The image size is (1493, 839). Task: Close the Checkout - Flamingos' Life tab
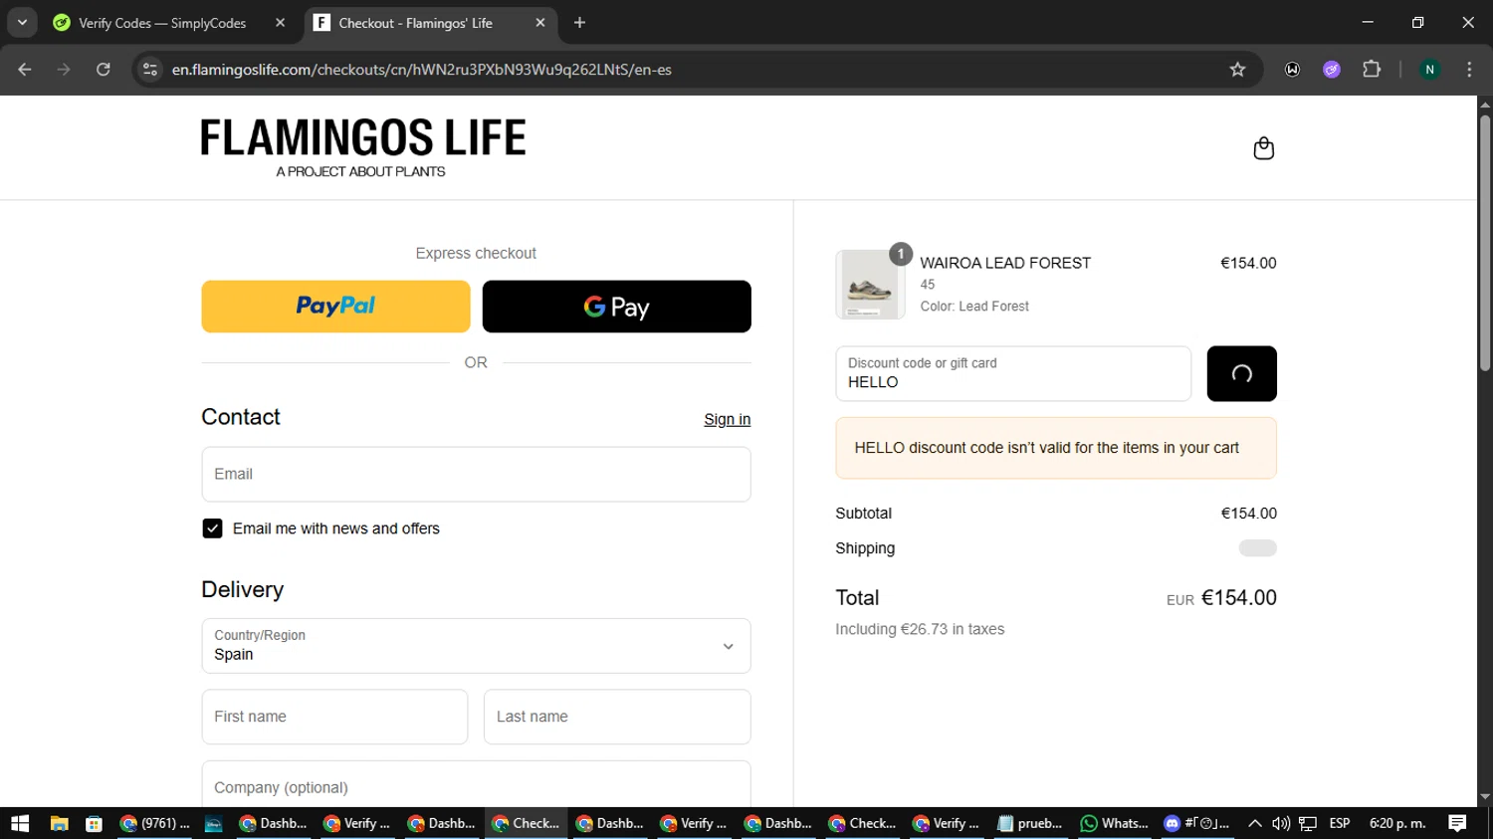(540, 23)
